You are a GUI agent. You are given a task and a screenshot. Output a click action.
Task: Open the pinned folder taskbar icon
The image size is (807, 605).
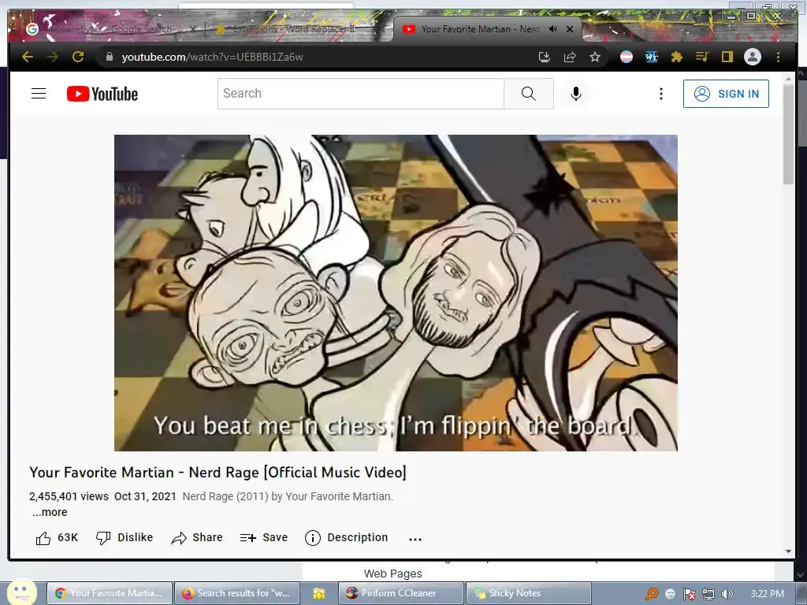[x=319, y=594]
